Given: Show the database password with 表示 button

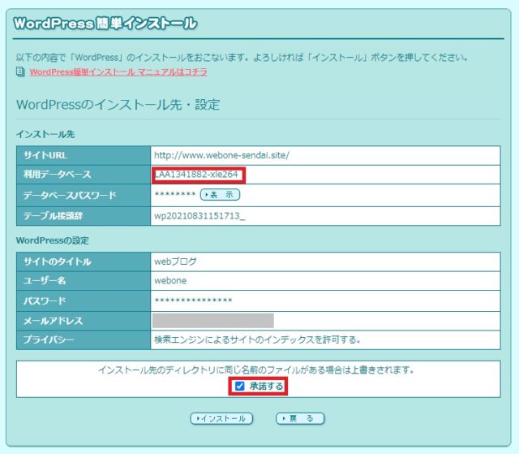Looking at the screenshot, I should (220, 195).
